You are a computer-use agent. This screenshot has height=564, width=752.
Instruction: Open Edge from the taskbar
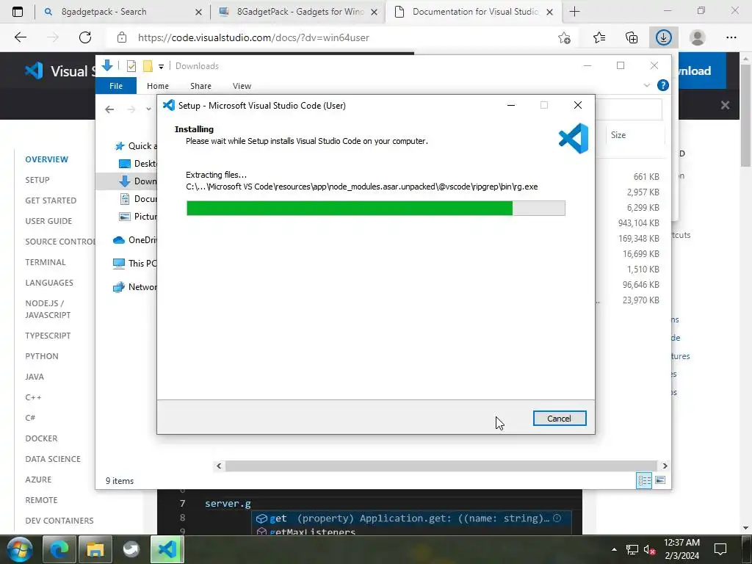(59, 549)
